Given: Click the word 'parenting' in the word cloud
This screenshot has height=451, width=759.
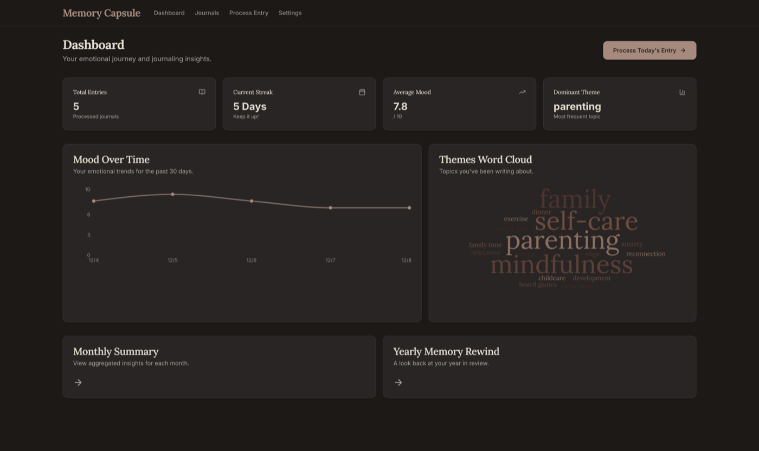Looking at the screenshot, I should click(x=562, y=242).
